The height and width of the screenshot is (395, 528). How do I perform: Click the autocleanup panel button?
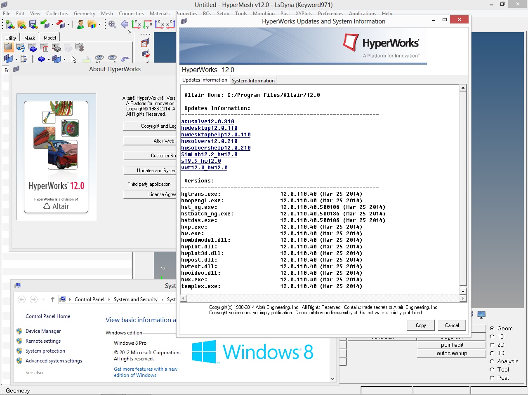coord(452,353)
